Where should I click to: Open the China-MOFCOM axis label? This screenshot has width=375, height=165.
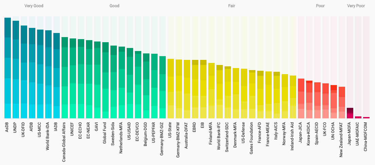coord(367,136)
